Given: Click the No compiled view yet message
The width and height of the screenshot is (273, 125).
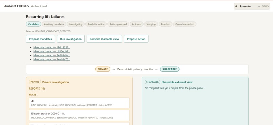Looking at the screenshot, I should 174,88.
